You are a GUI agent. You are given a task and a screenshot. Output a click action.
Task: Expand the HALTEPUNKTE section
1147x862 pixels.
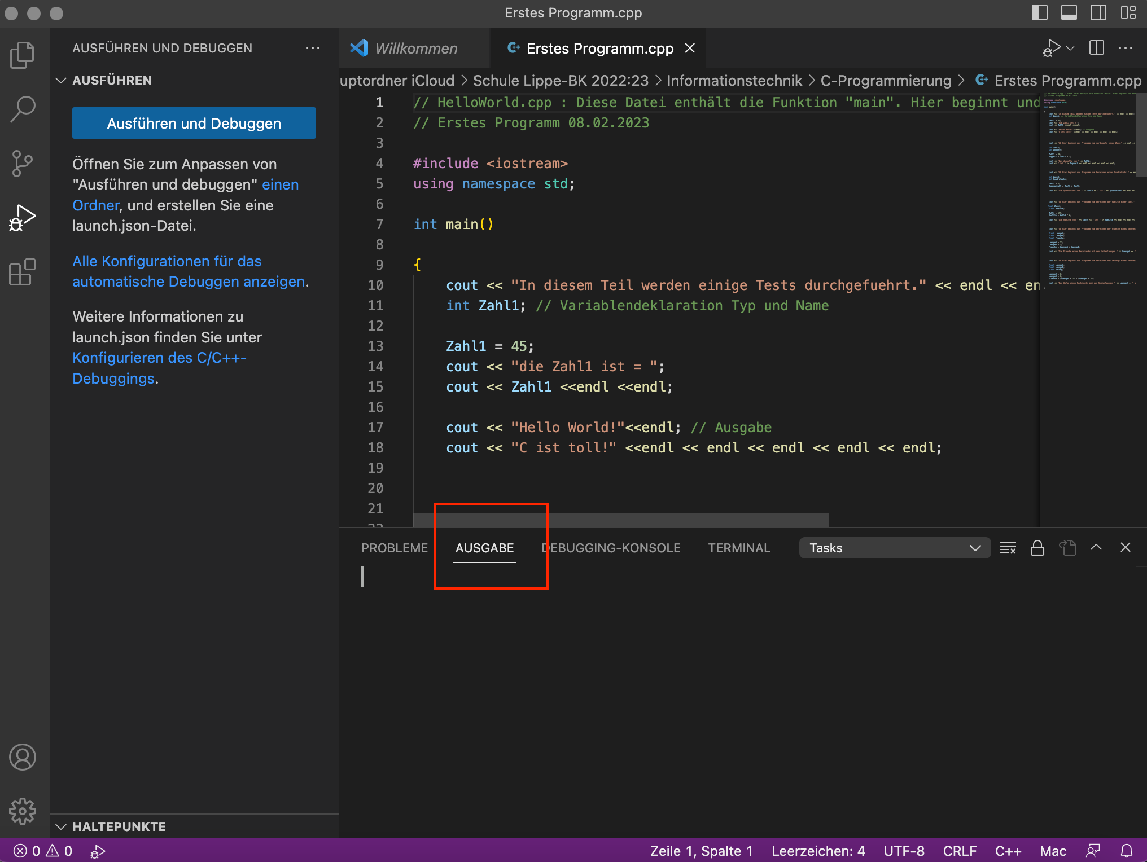click(62, 826)
